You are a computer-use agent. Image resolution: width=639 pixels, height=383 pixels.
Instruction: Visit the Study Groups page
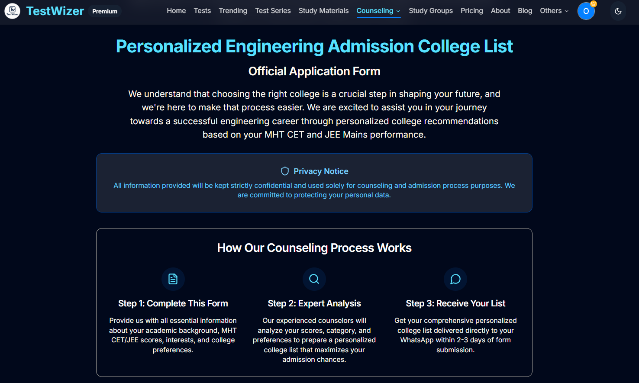pyautogui.click(x=430, y=10)
